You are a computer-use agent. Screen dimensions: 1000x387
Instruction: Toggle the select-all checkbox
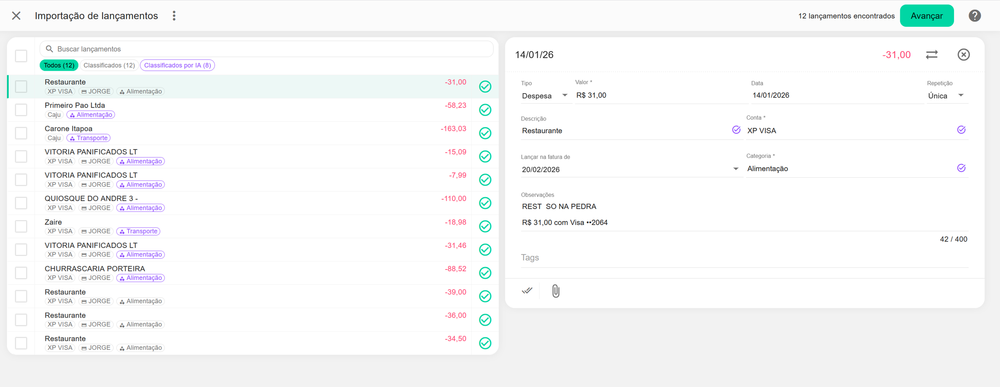(21, 56)
